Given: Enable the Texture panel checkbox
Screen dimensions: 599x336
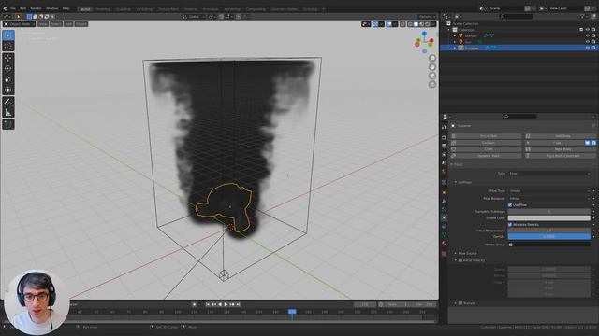Looking at the screenshot, I should (x=460, y=302).
